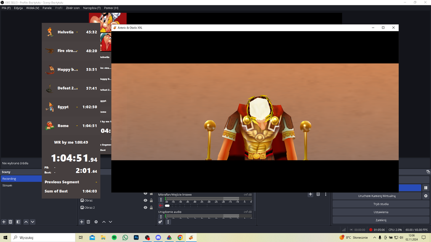Click the 60.00 / 60.00 FPS status
The height and width of the screenshot is (242, 431).
416,230
